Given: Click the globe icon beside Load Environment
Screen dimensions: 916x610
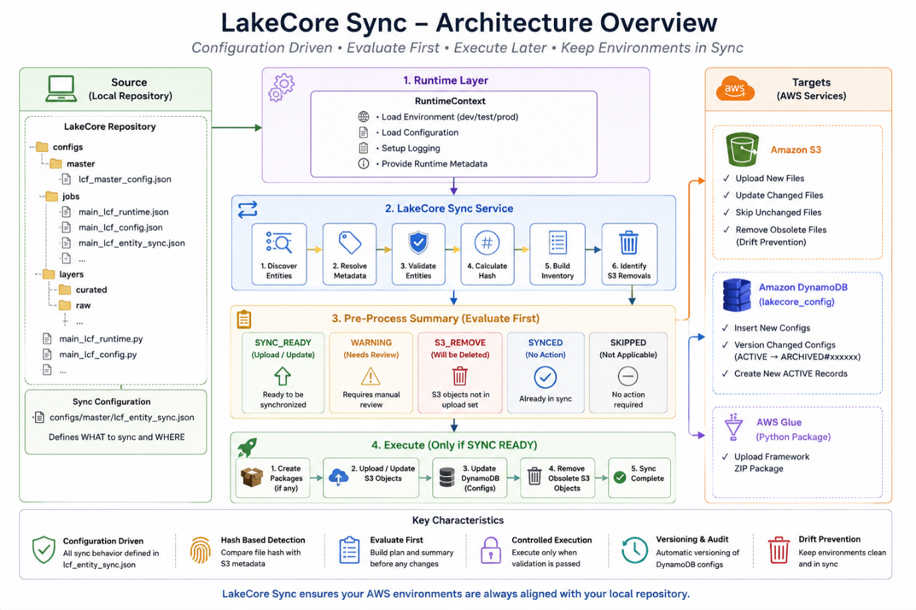Looking at the screenshot, I should point(363,117).
